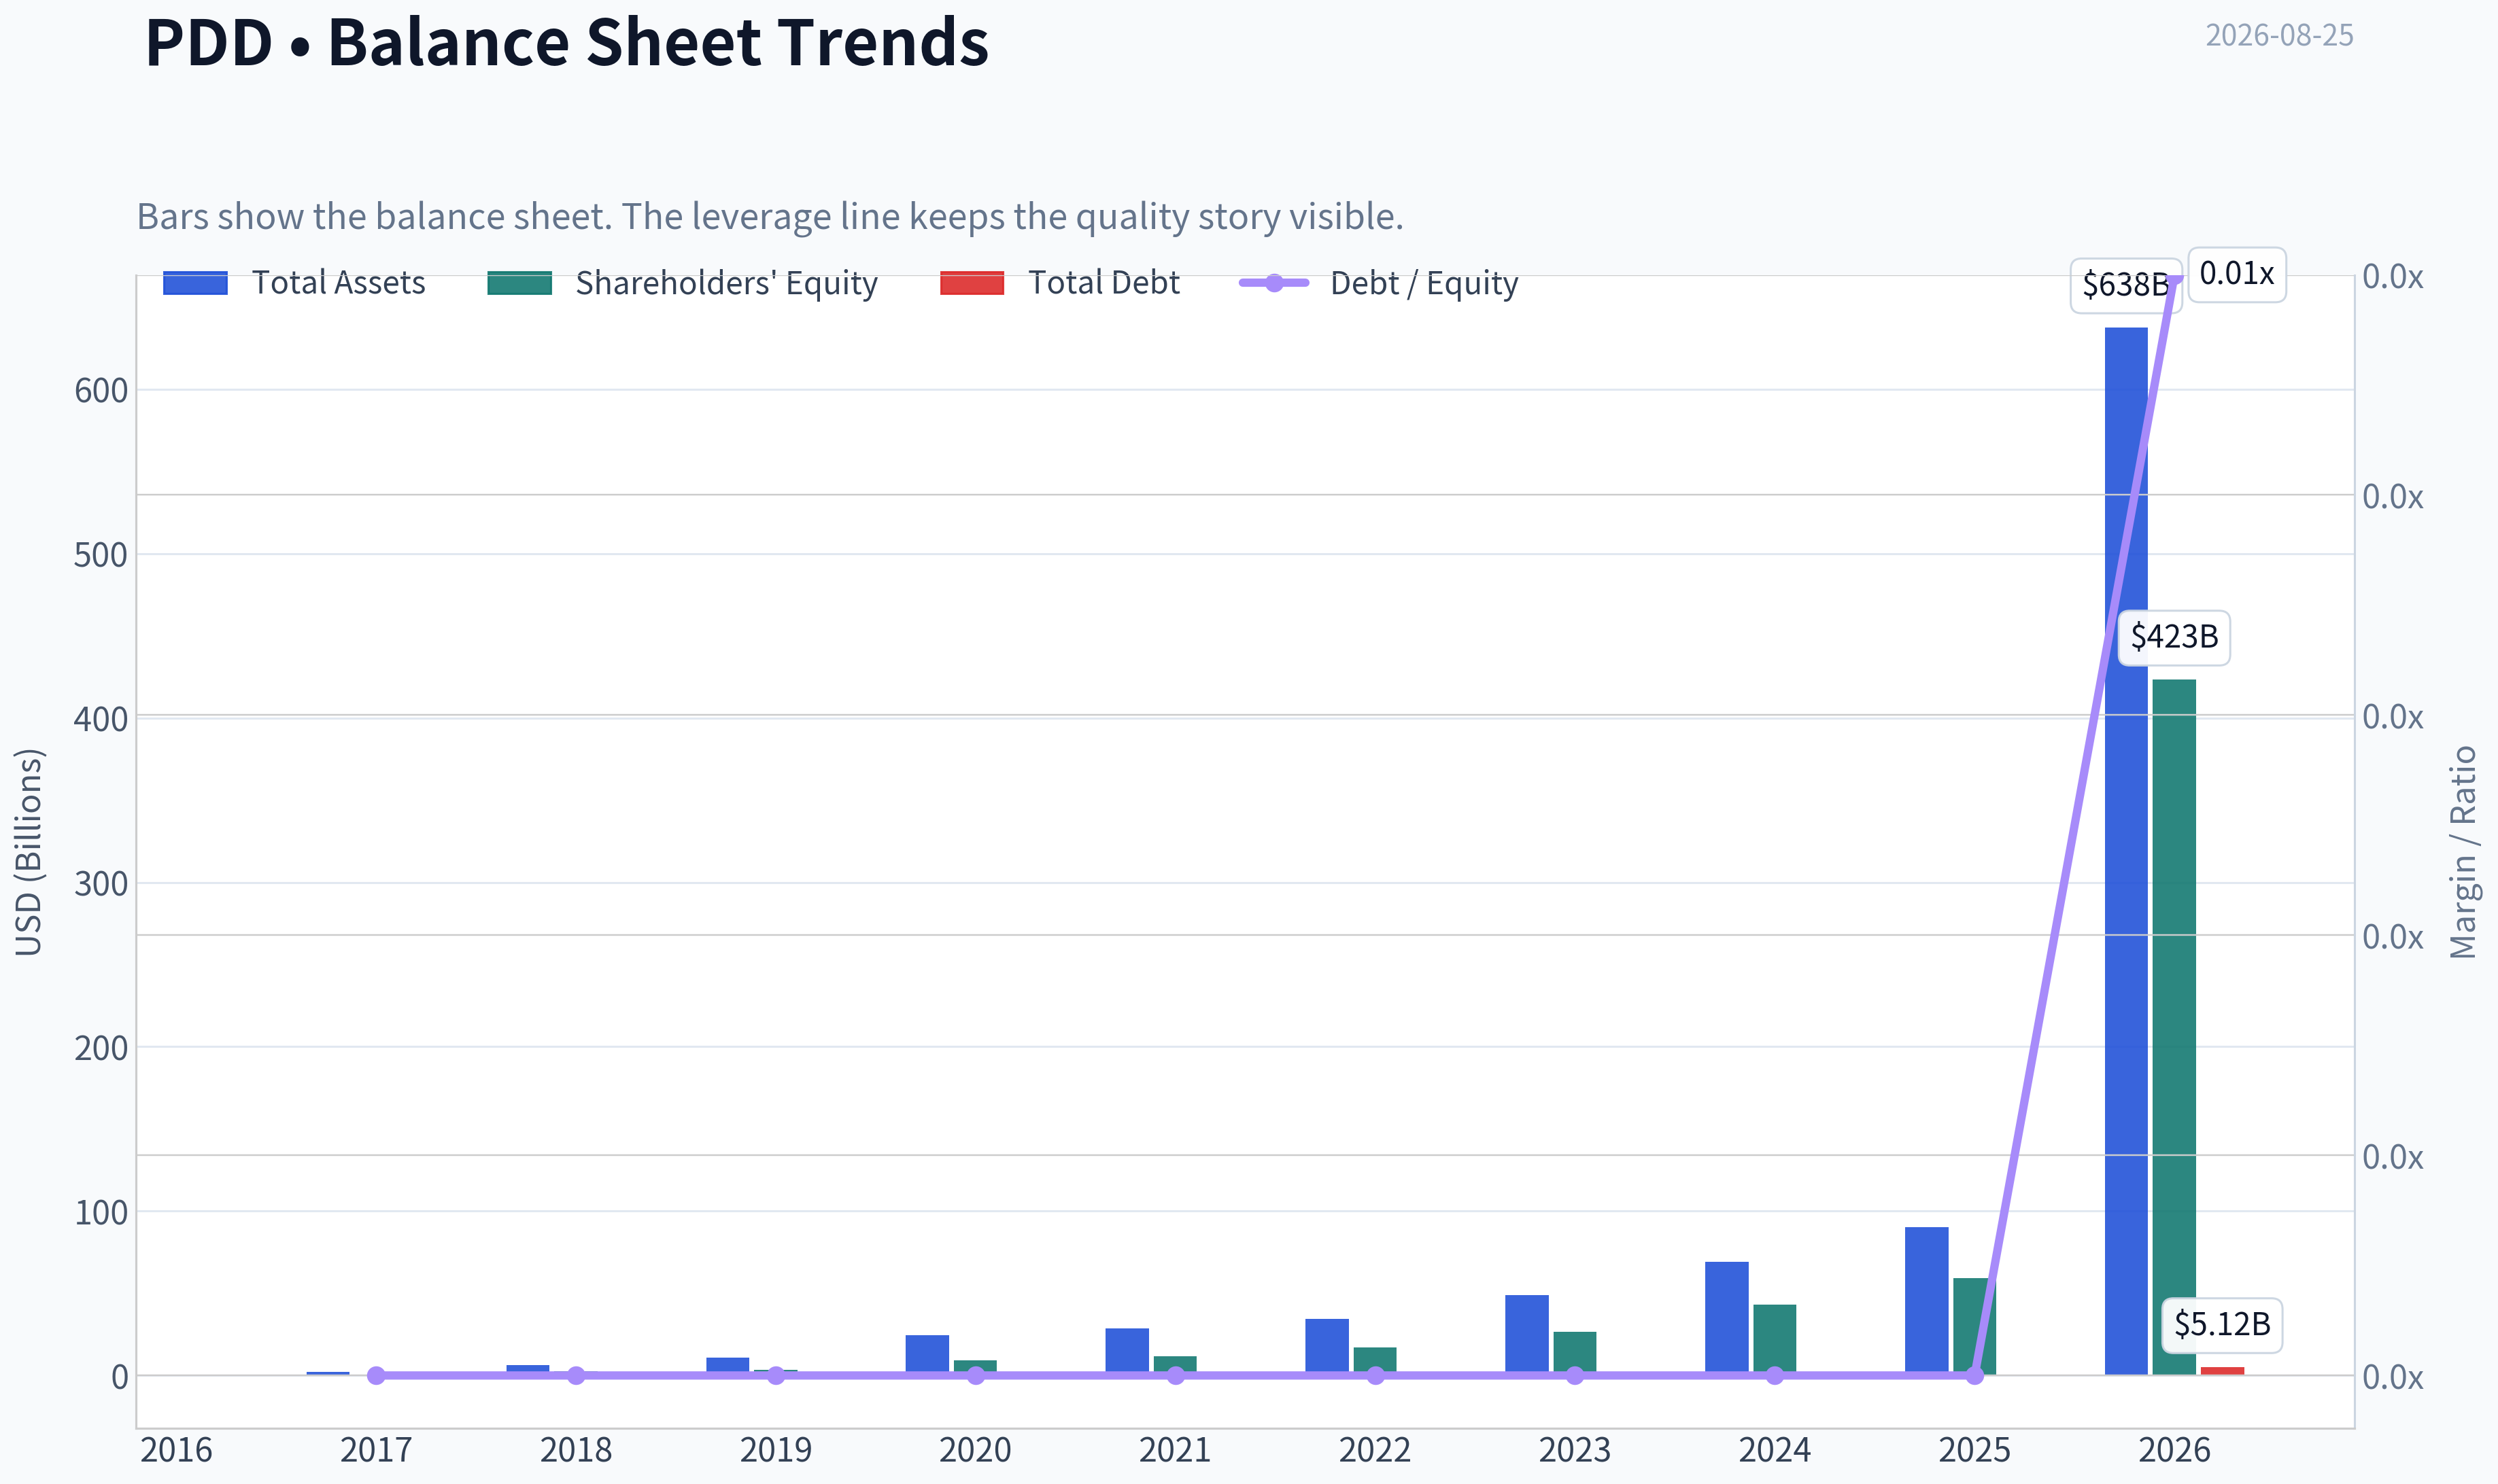The image size is (2498, 1484).
Task: Click the 2022 x-axis label
Action: (x=1375, y=1450)
